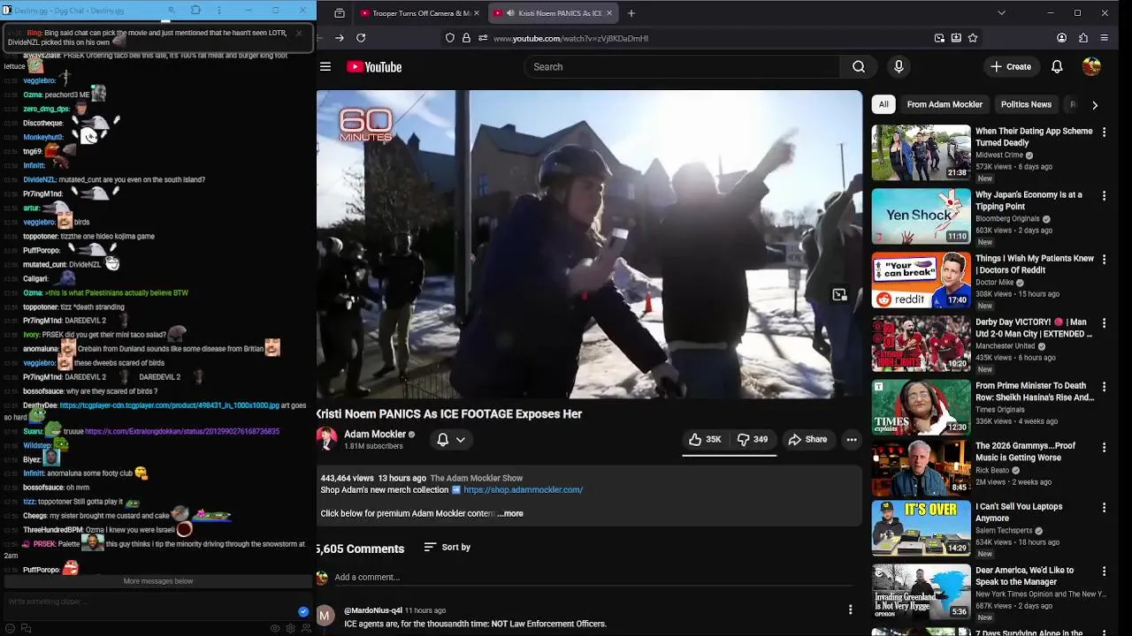This screenshot has height=636, width=1132.
Task: Close the 'Kristi Noem PANICS As ICE' tab
Action: 608,13
